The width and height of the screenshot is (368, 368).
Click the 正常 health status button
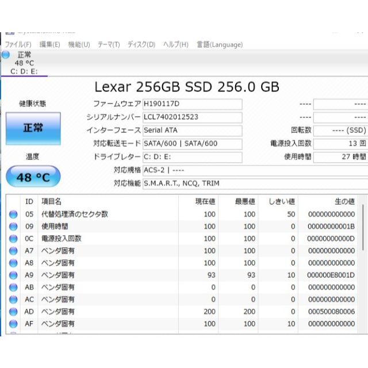(x=33, y=128)
